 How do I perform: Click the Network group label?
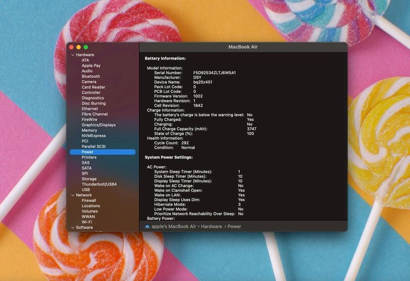[x=84, y=195]
